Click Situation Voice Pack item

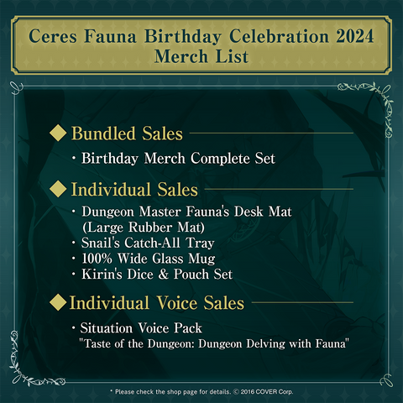click(x=141, y=328)
